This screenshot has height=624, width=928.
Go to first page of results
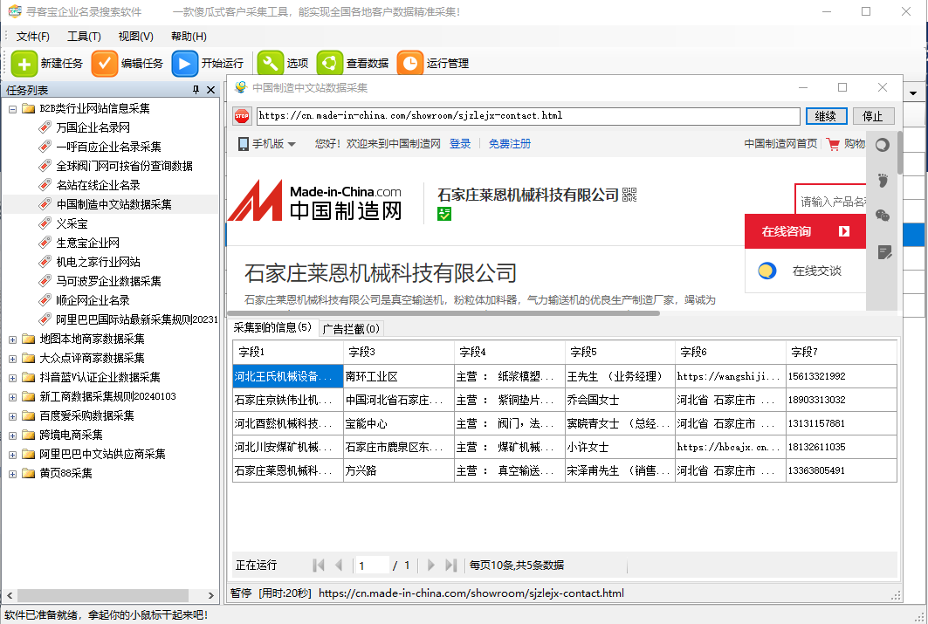319,566
